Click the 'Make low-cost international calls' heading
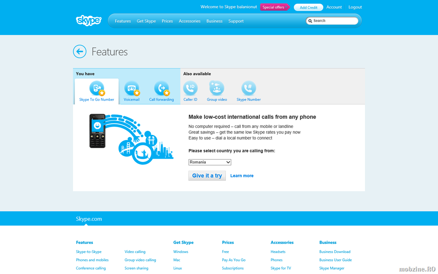The width and height of the screenshot is (438, 274). (x=252, y=117)
